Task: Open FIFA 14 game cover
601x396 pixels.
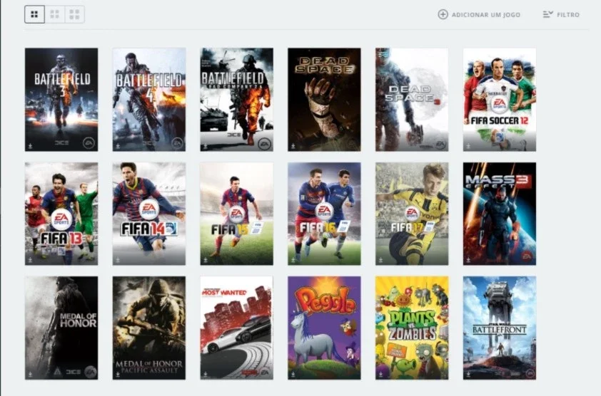Action: pos(149,214)
